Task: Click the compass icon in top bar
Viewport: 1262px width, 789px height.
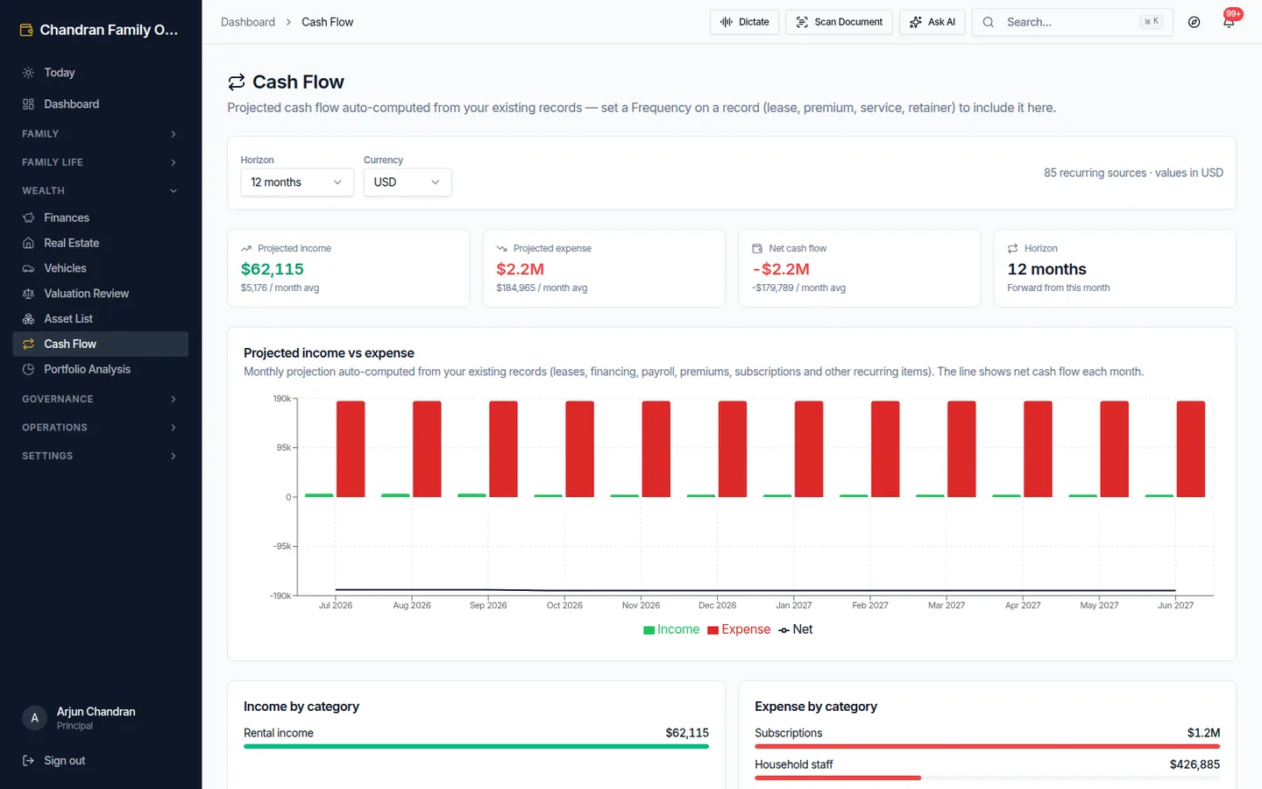Action: point(1194,22)
